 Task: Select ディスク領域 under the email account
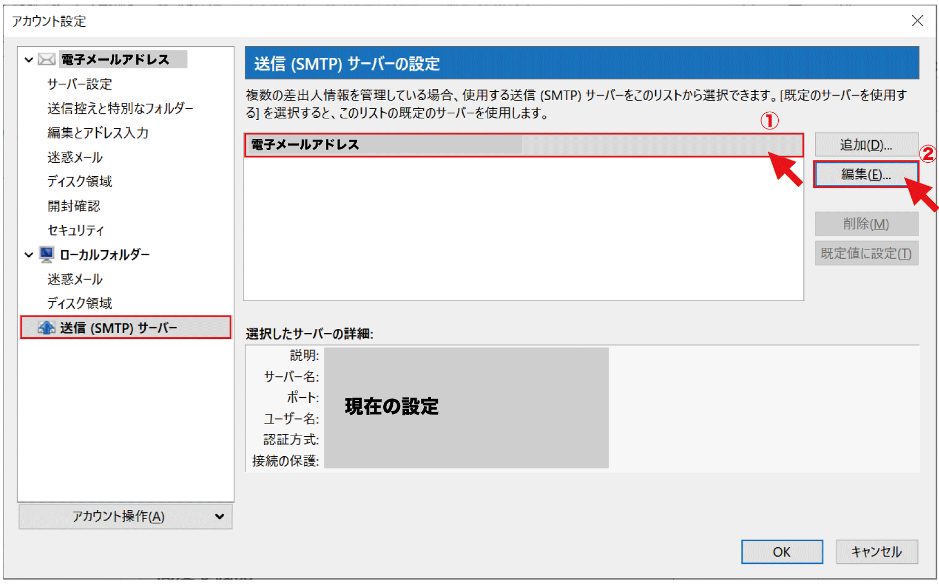tap(80, 182)
